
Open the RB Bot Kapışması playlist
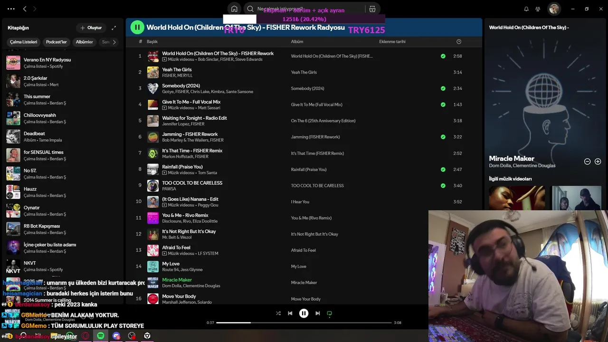pos(64,229)
